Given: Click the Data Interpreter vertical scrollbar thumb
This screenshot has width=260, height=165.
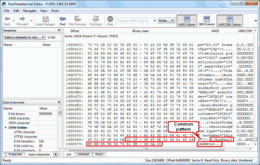Looking at the screenshot, I should pyautogui.click(x=59, y=113).
